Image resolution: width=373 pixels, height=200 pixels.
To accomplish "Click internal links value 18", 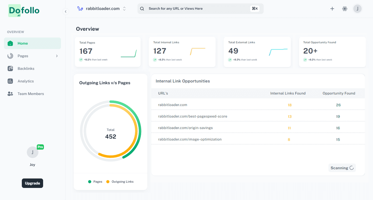I will pos(290,105).
